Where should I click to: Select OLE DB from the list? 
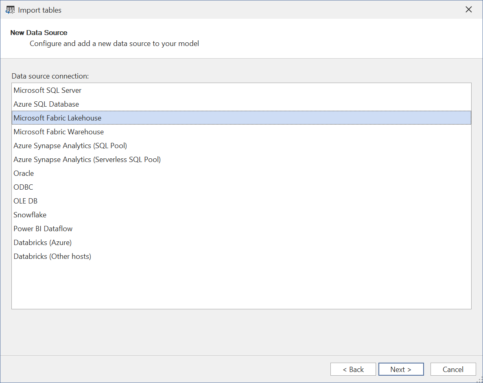click(x=242, y=201)
